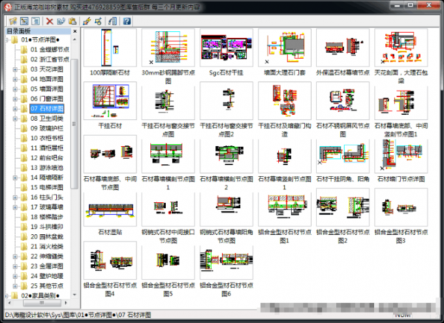Toggle the thumbnail view toolbar icon

pos(24,21)
